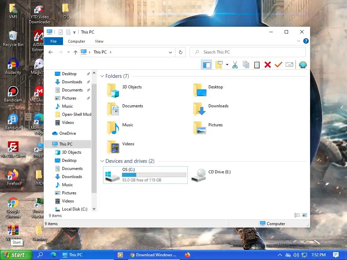Click the Rename toolbar icon
The height and width of the screenshot is (260, 347).
tap(289, 65)
